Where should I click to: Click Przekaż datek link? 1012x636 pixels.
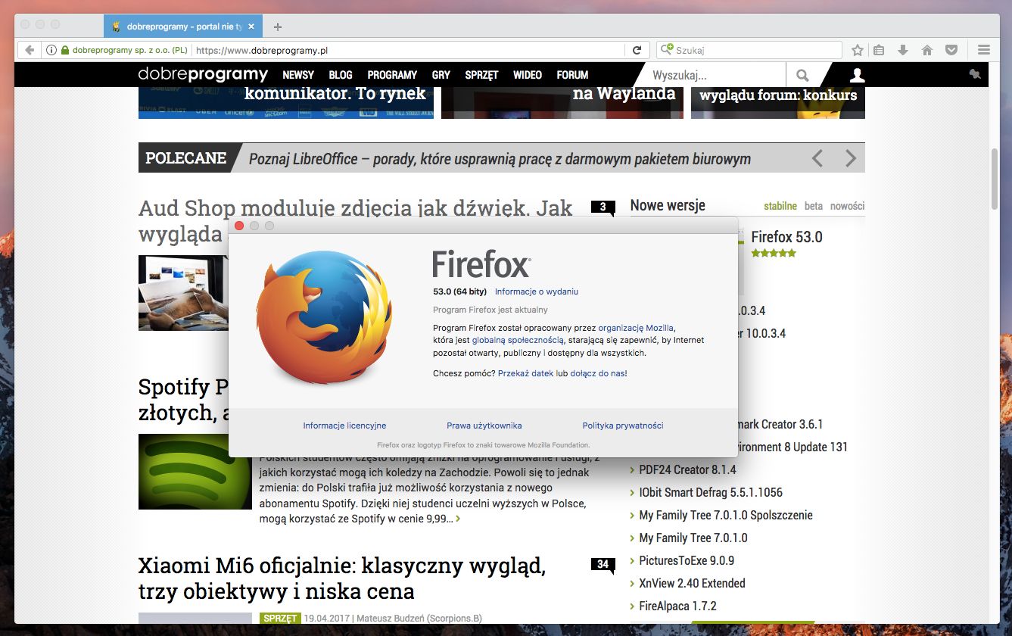525,373
